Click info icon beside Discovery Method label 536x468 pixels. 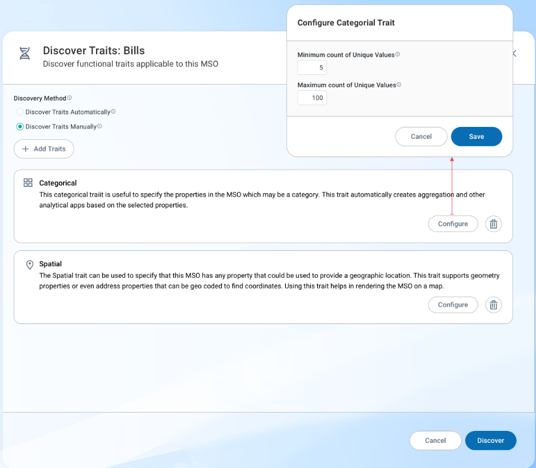pyautogui.click(x=70, y=98)
